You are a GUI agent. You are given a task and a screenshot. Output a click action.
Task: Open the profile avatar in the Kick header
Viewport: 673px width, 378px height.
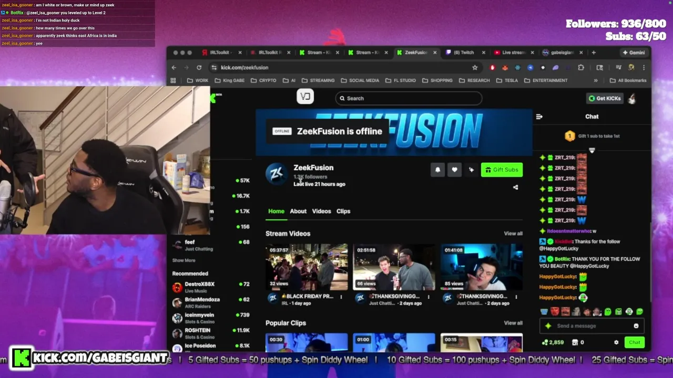point(632,98)
